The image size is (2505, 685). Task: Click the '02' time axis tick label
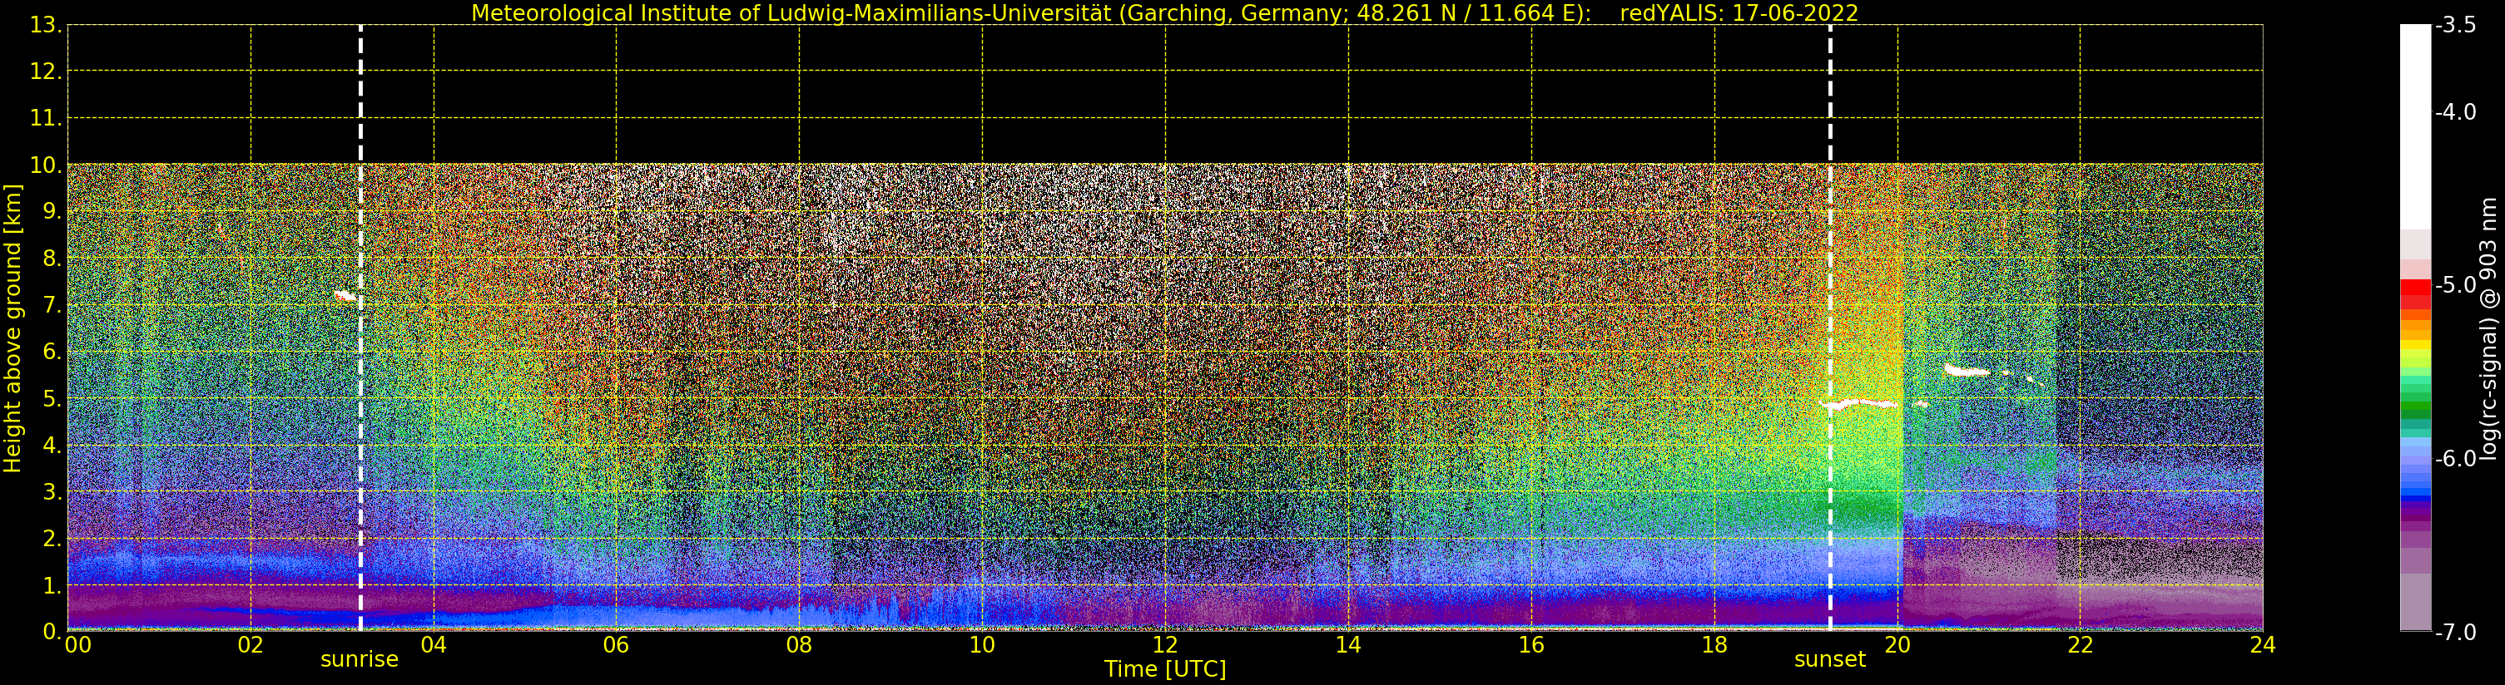click(250, 645)
